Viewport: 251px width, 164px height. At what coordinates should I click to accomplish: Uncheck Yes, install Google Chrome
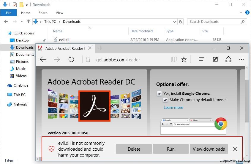[159, 93]
